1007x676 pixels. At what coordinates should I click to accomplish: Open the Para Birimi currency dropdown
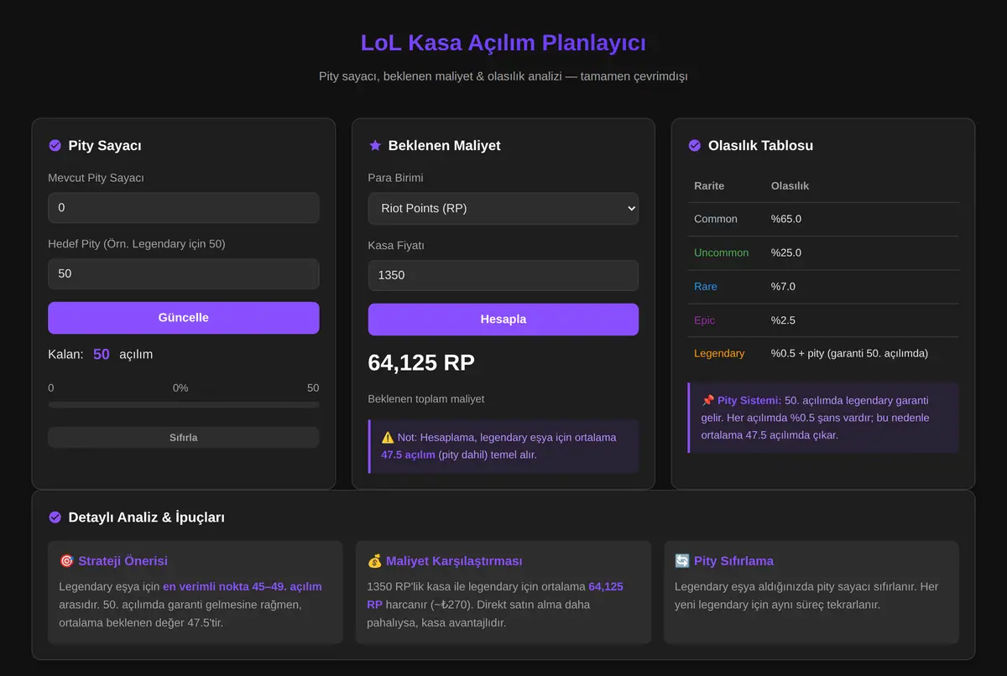coord(503,208)
